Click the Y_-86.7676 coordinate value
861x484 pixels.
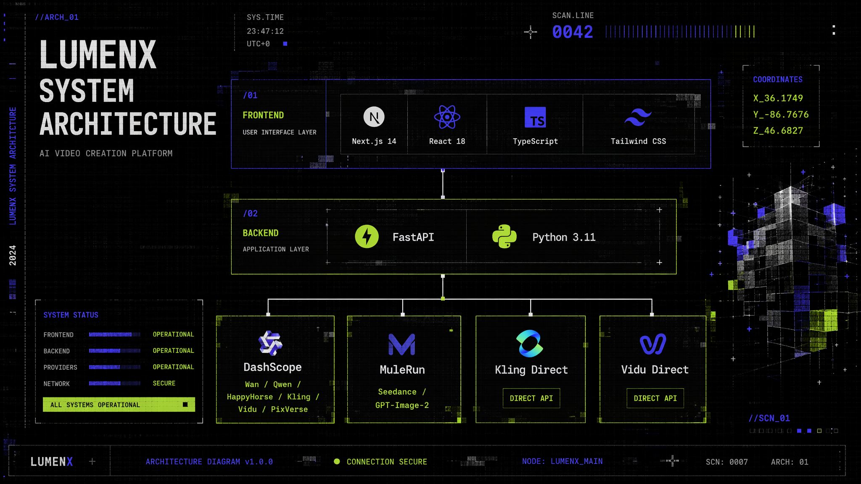point(781,114)
